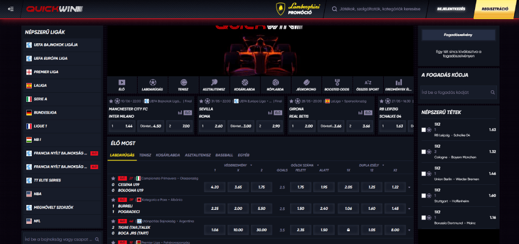Image resolution: width=519 pixels, height=244 pixels.
Task: Switch to Asztalitenisz live tab
Action: coord(198,155)
